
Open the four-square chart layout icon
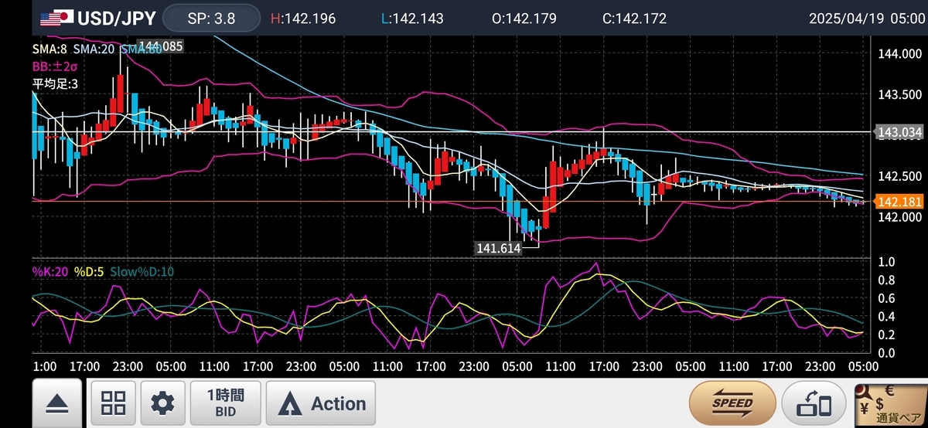[114, 403]
